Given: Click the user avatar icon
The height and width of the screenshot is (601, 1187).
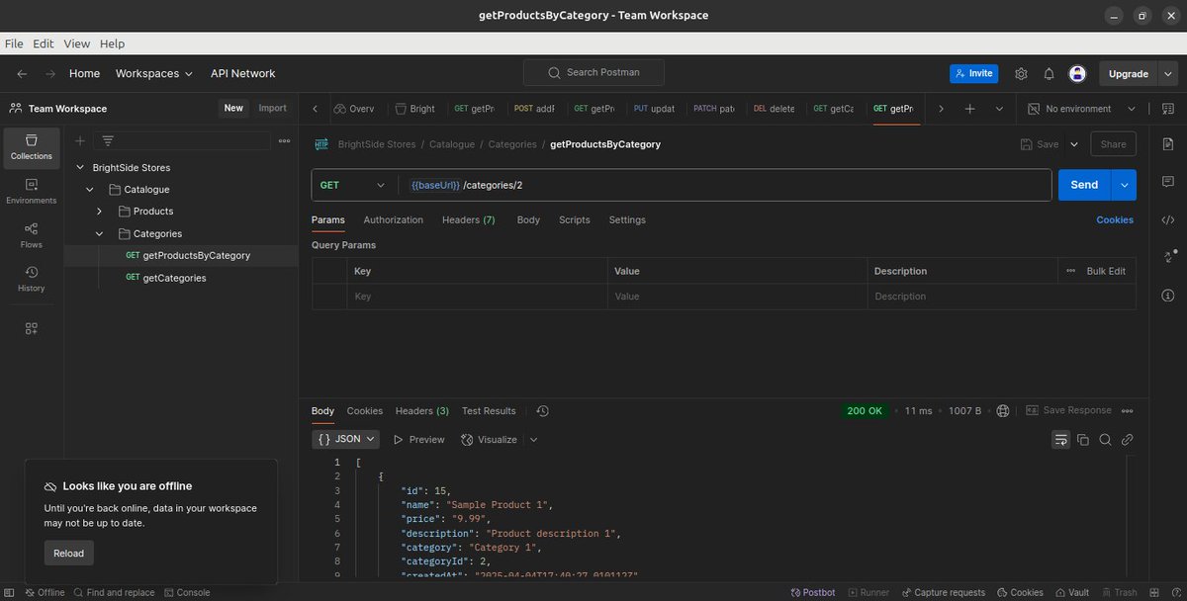Looking at the screenshot, I should (1077, 74).
